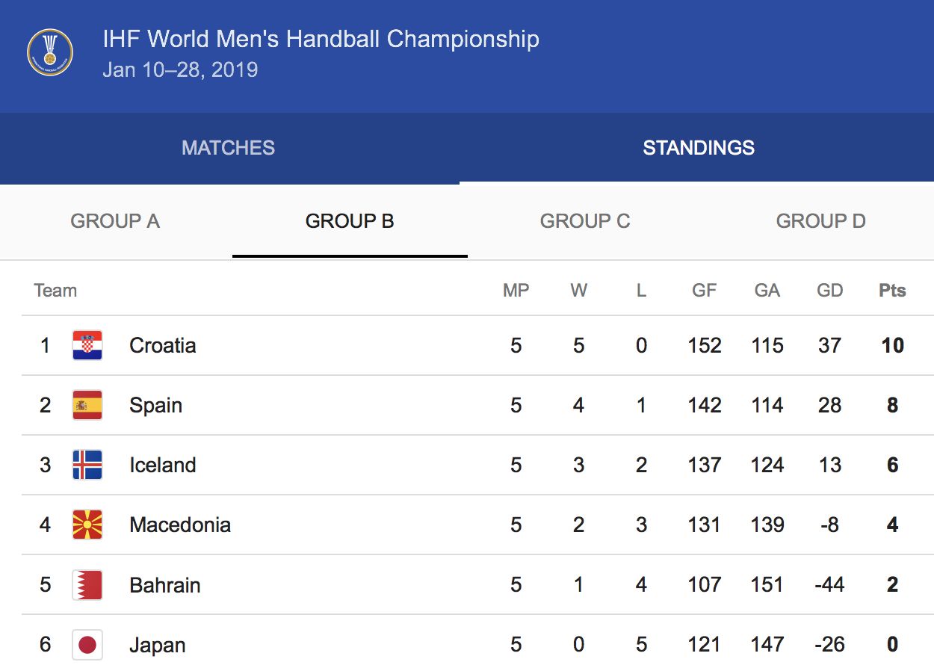Image resolution: width=934 pixels, height=668 pixels.
Task: Open the Spain team link
Action: (155, 405)
